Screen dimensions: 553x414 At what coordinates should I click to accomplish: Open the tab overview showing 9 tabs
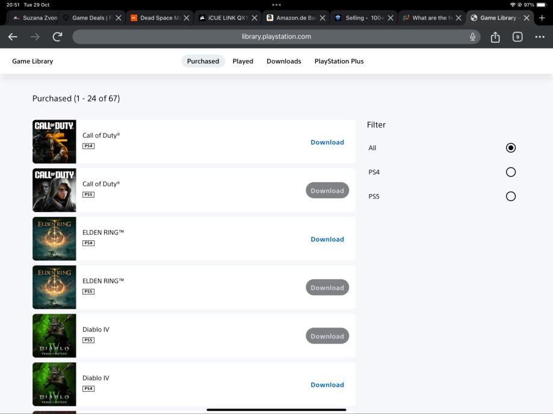click(x=517, y=37)
